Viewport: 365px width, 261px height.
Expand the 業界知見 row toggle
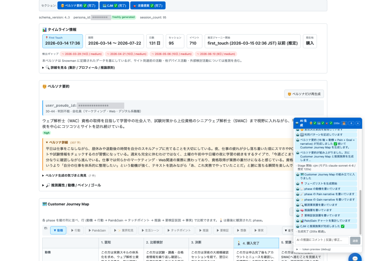pos(123,230)
